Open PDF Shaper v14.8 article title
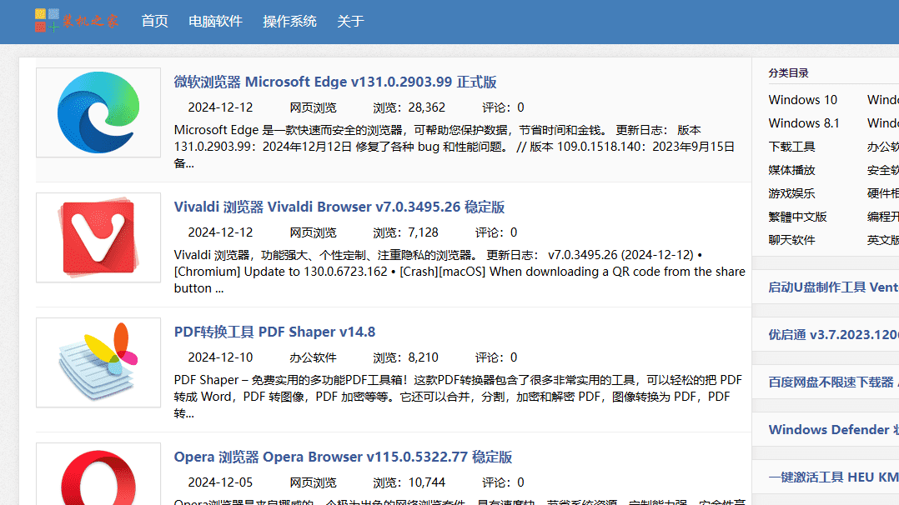Image resolution: width=899 pixels, height=505 pixels. [x=274, y=332]
